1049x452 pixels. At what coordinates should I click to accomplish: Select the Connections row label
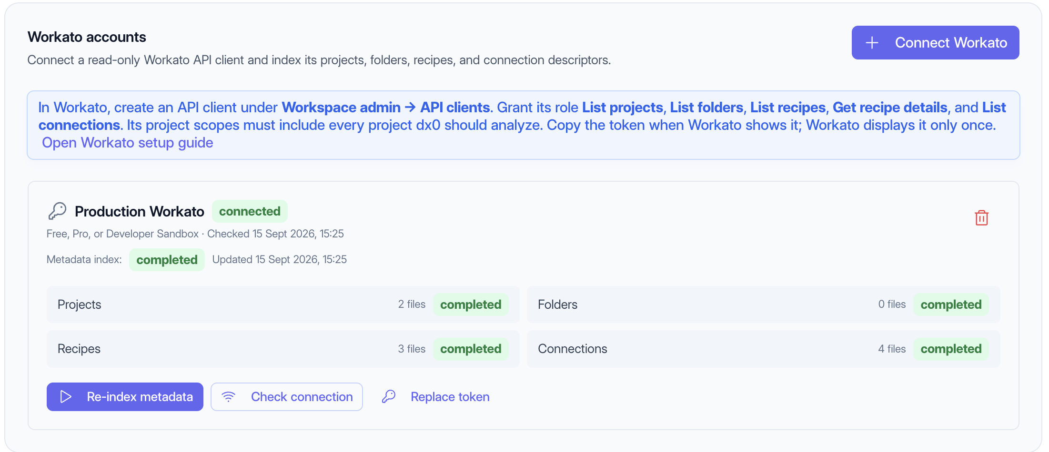572,349
